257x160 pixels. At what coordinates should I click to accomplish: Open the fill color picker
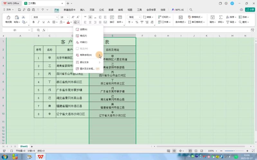(61, 22)
